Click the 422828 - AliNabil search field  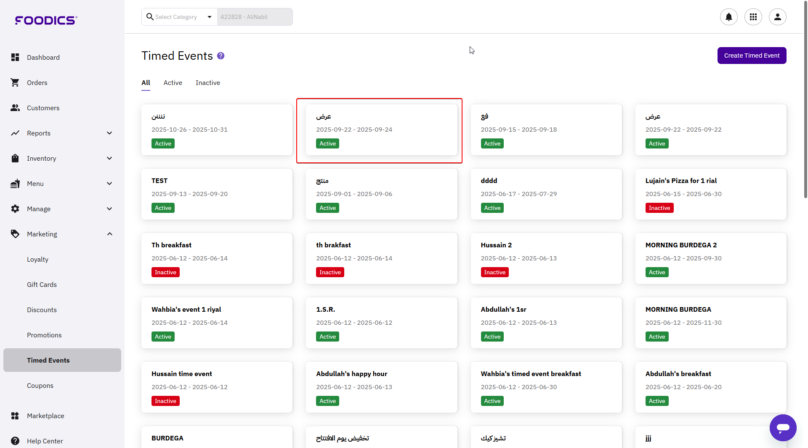(255, 17)
